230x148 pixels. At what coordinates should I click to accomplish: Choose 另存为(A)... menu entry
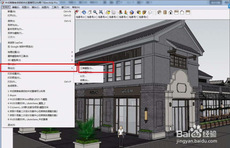coord(38,25)
